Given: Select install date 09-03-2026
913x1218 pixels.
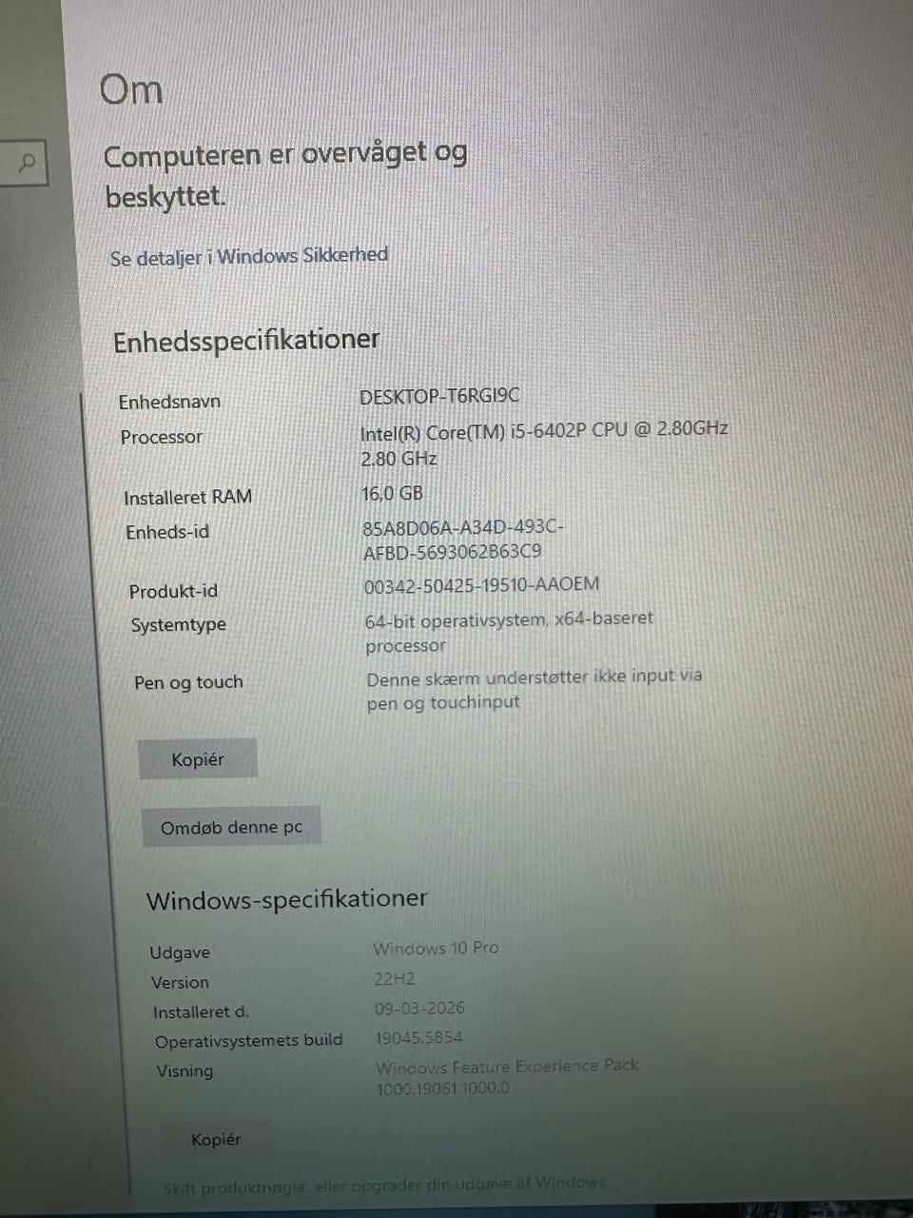Looking at the screenshot, I should 419,1008.
